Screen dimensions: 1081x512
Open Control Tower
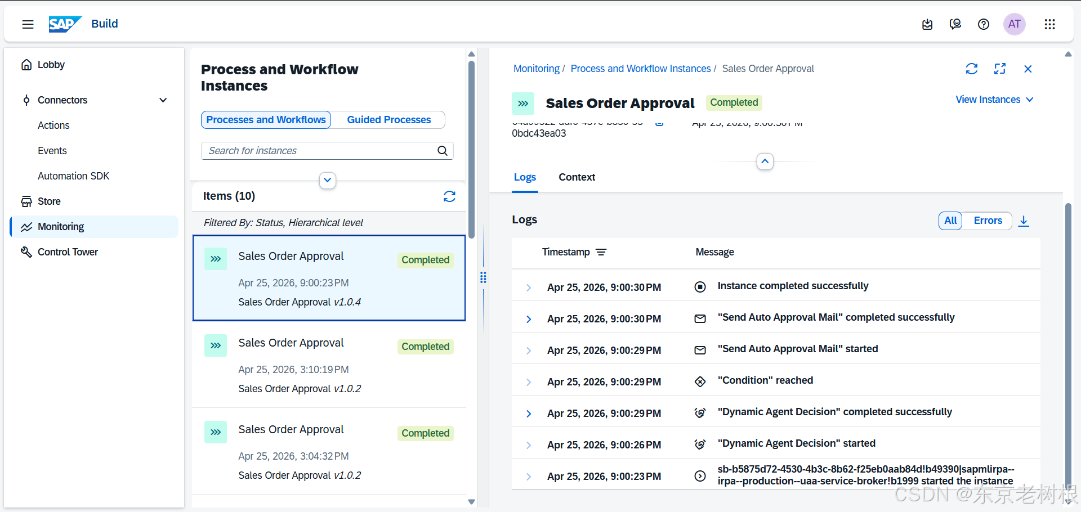click(x=94, y=252)
